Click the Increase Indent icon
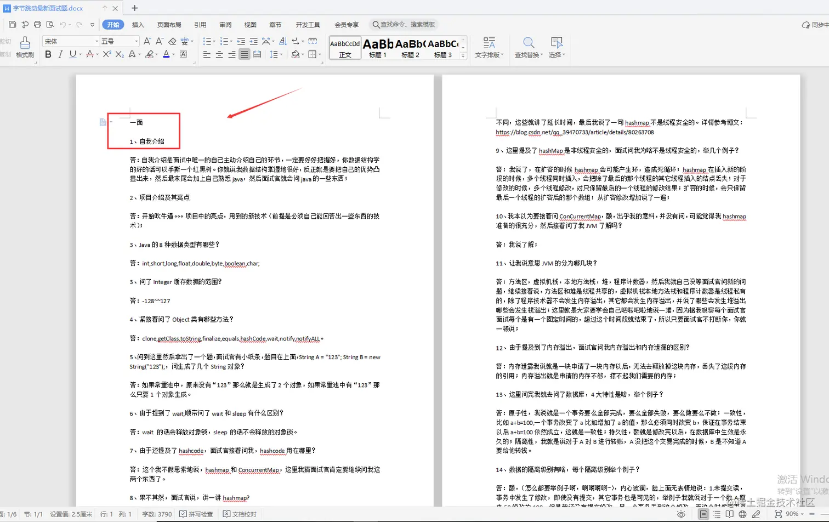The width and height of the screenshot is (829, 522). [x=253, y=41]
